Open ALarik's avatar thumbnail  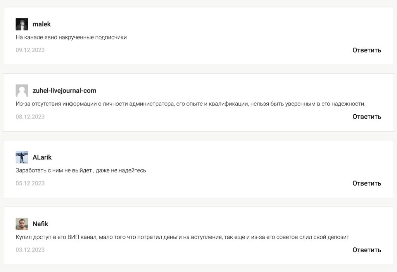(22, 157)
